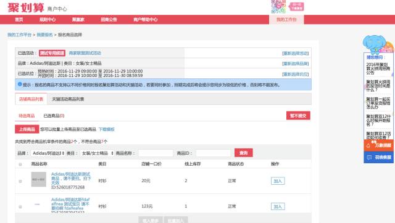Click 我要报名 breadcrumb link
This screenshot has height=223, width=395.
pyautogui.click(x=44, y=34)
